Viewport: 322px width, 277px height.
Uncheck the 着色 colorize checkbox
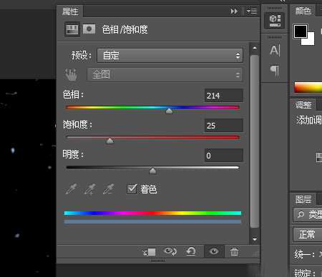click(132, 189)
